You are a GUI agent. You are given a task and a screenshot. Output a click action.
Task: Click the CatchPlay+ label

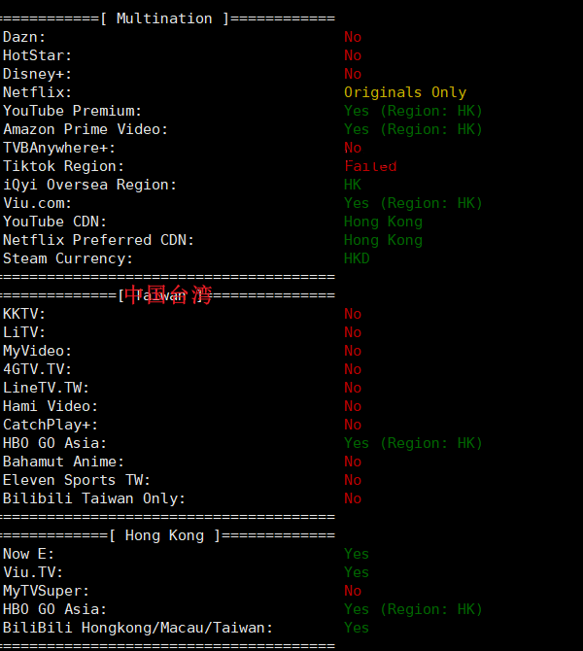coord(51,425)
